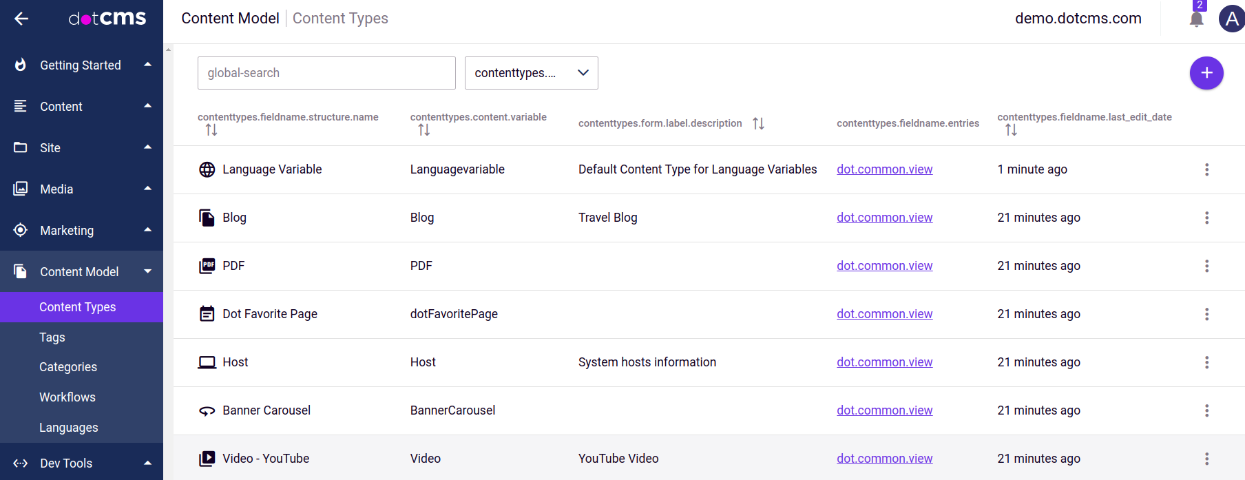The height and width of the screenshot is (480, 1245).
Task: Click the 'Travel Blog' description cell
Action: [x=608, y=218]
